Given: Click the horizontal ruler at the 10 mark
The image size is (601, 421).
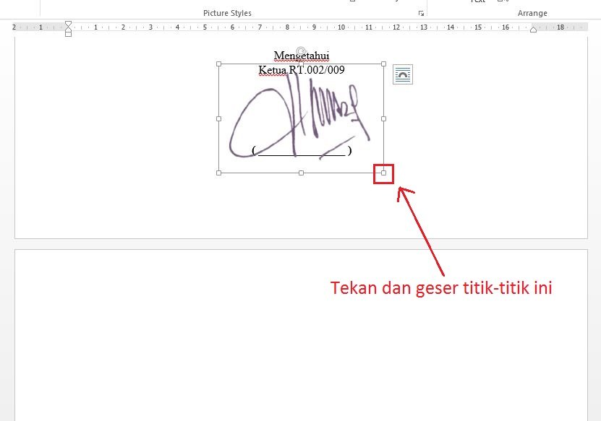Looking at the screenshot, I should [x=342, y=27].
